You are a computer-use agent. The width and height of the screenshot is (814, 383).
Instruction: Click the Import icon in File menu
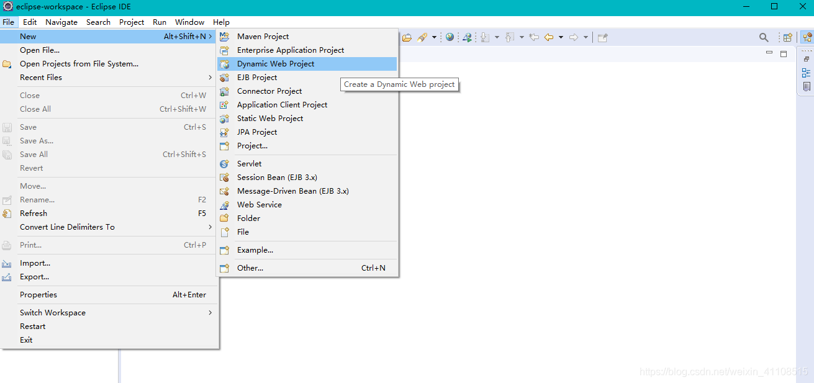point(7,263)
